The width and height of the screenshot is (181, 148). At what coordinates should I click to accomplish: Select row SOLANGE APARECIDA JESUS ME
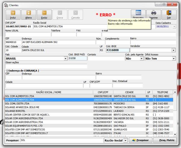pos(89,107)
